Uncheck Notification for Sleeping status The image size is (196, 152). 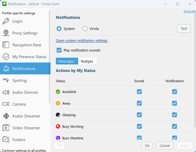pyautogui.click(x=175, y=115)
